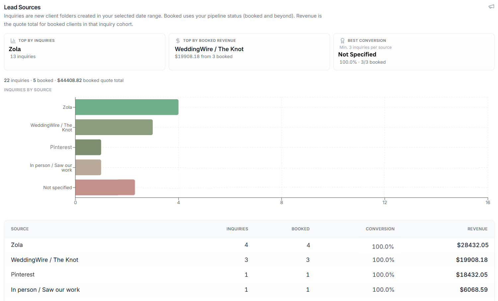Click the 100.0% conversion in the Zola row
This screenshot has height=301, width=498.
(383, 247)
